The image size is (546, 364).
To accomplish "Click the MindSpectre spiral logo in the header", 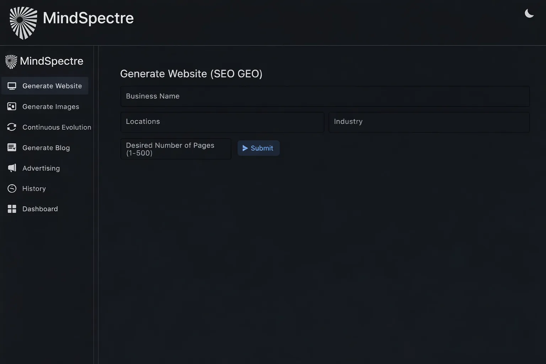I will (23, 22).
